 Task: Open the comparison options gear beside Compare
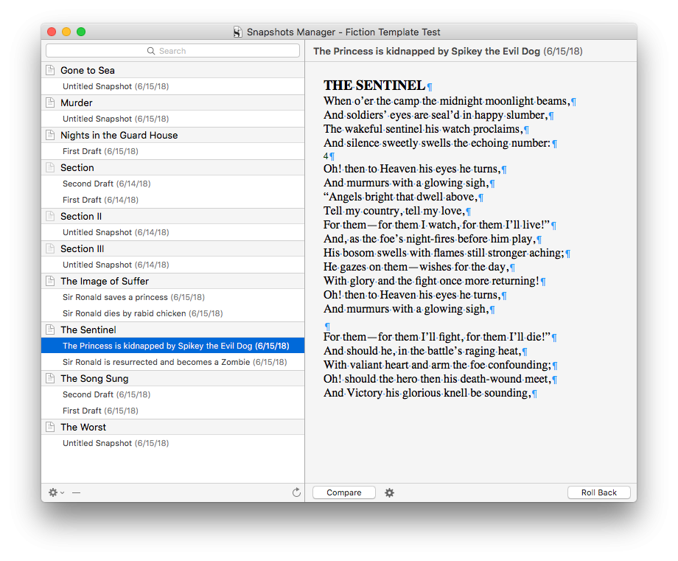(x=389, y=492)
